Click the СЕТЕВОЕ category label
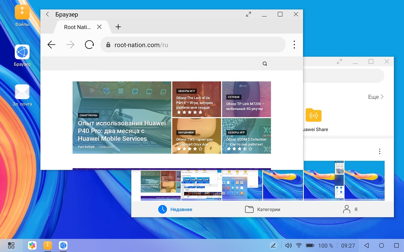 (234, 97)
